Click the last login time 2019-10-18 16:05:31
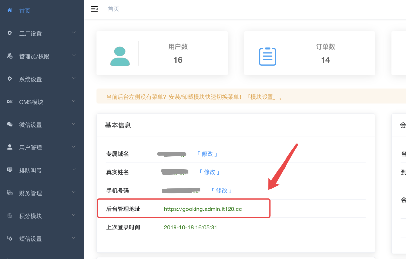The width and height of the screenshot is (406, 259). [x=190, y=228]
